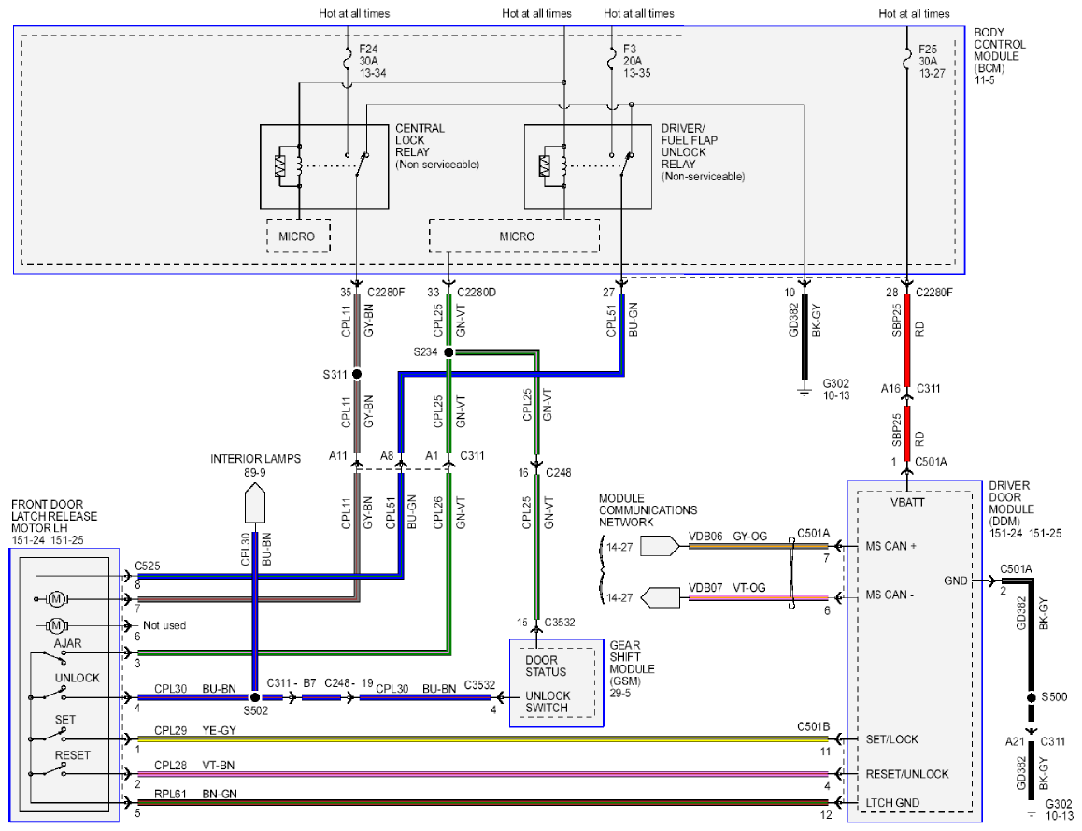Click the Body Control Module (BCM) label
1082x831 pixels.
(x=999, y=56)
